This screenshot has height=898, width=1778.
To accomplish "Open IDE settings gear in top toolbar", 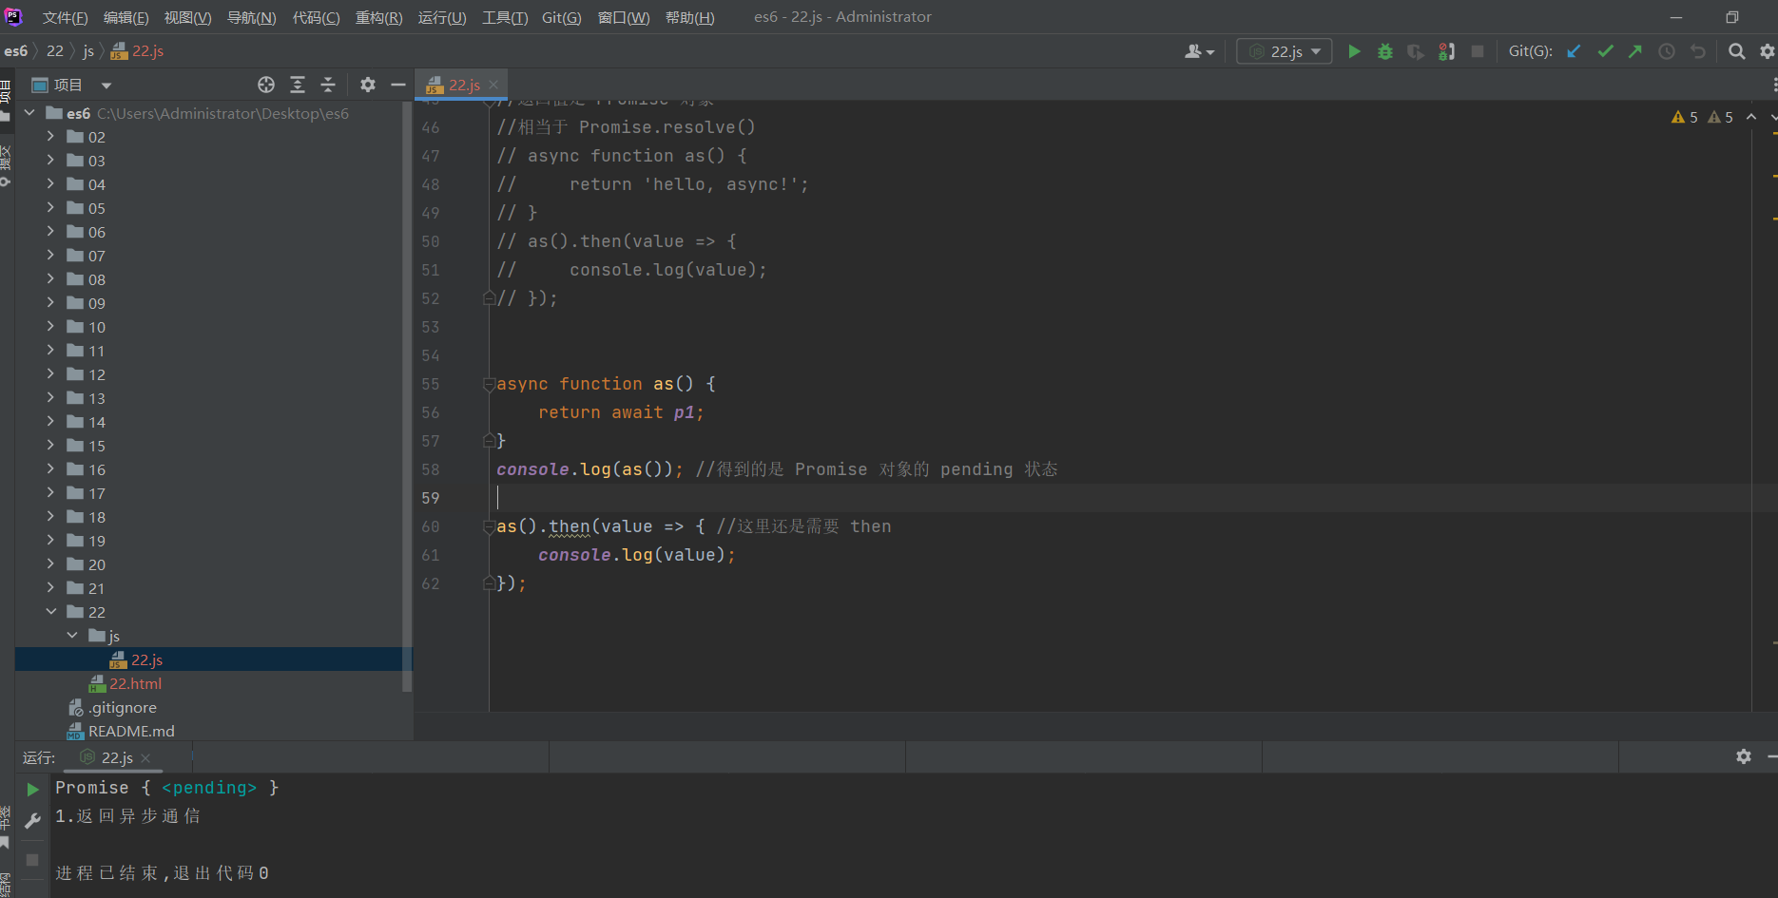I will [1767, 51].
